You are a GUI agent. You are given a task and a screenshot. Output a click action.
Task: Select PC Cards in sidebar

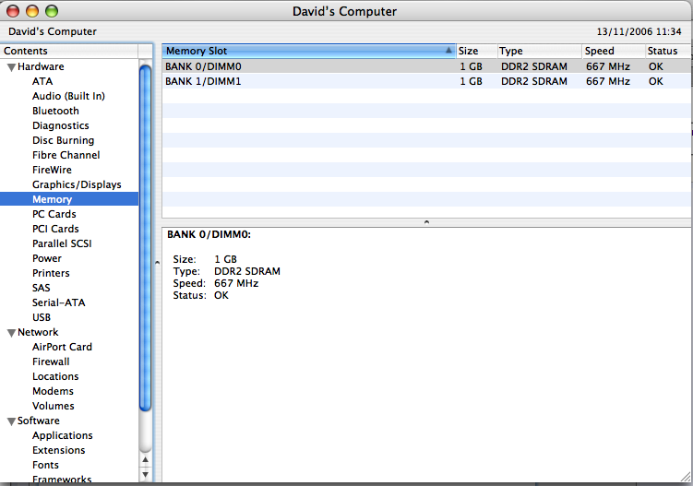[x=54, y=214]
